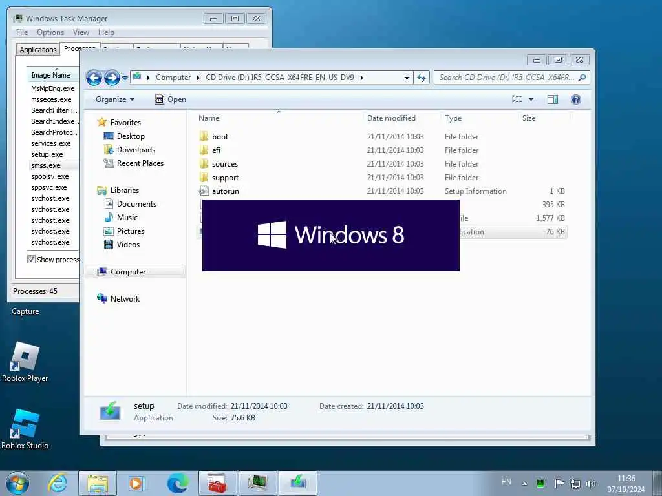662x496 pixels.
Task: Click the setup installer taskbar button
Action: tap(297, 483)
